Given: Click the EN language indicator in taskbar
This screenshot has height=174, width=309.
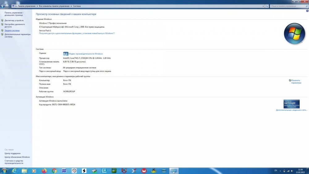Looking at the screenshot, I should point(276,171).
